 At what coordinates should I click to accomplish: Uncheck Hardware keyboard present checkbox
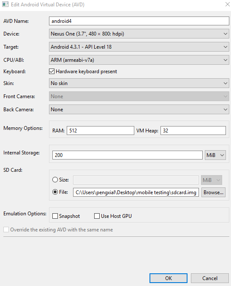(x=52, y=71)
